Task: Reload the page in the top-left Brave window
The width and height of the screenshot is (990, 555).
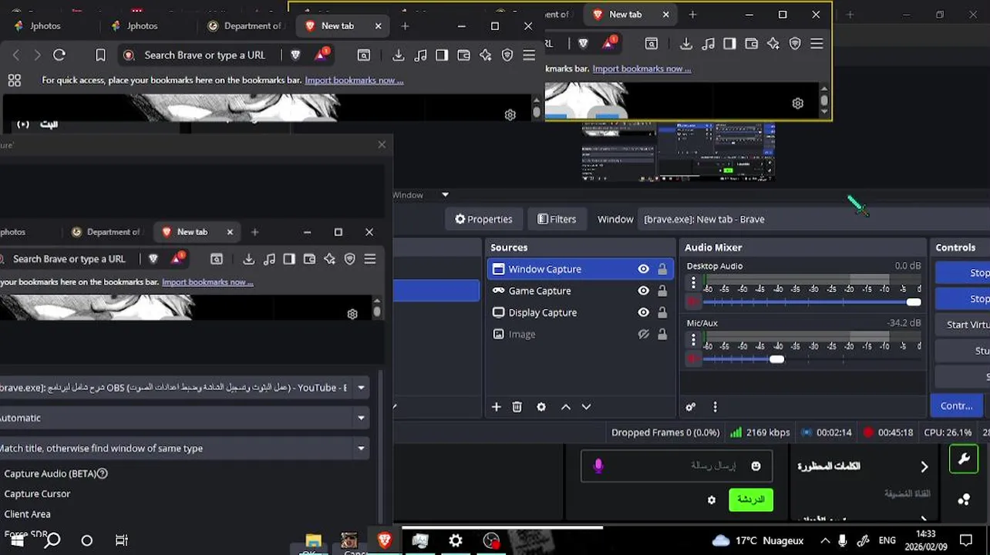Action: pyautogui.click(x=59, y=55)
